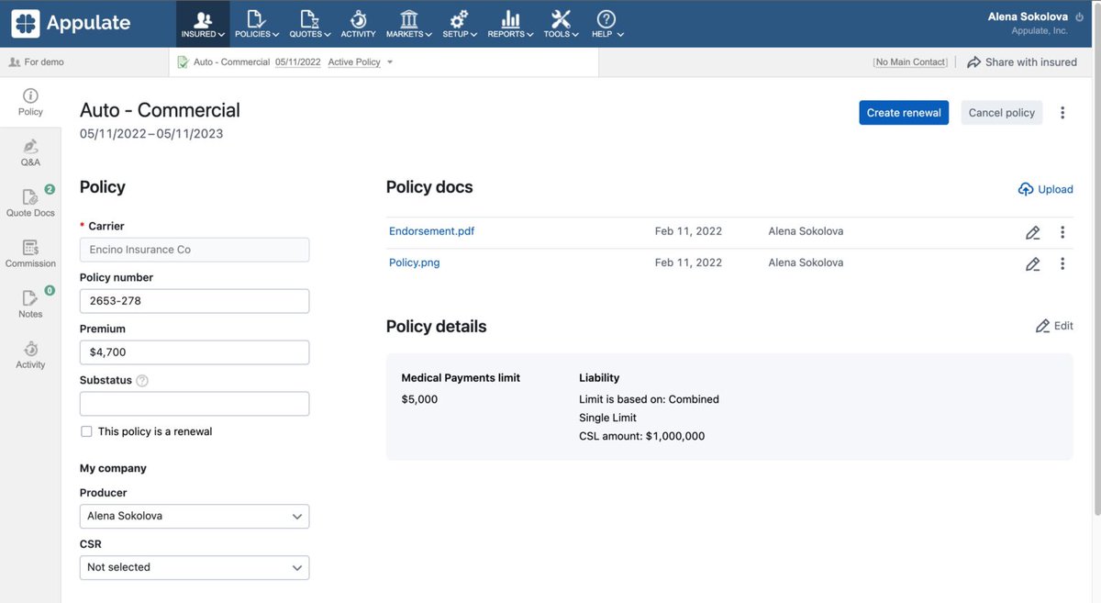Edit the Policy.png row pencil icon

point(1033,263)
